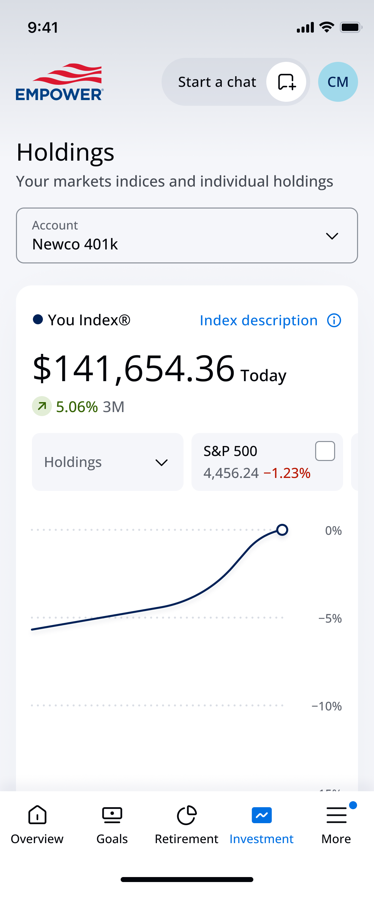
Task: Tap the Goals icon in bottom bar
Action: 112,815
